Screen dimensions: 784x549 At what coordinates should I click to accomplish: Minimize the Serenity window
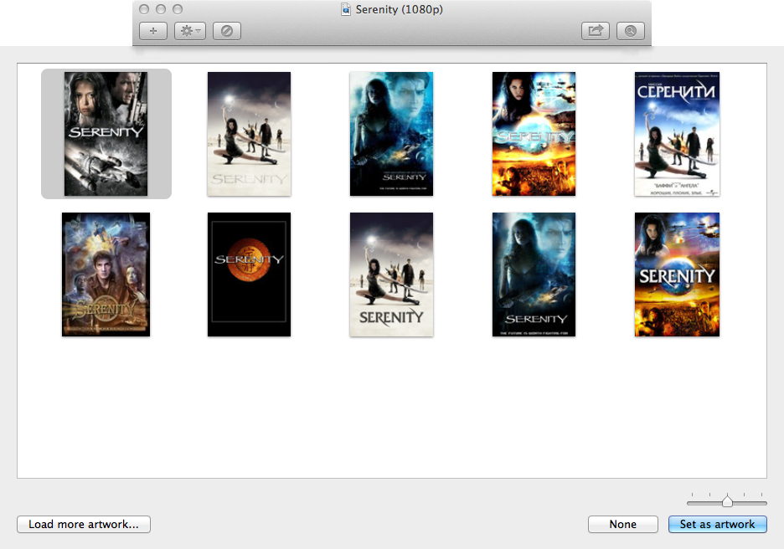click(x=161, y=9)
